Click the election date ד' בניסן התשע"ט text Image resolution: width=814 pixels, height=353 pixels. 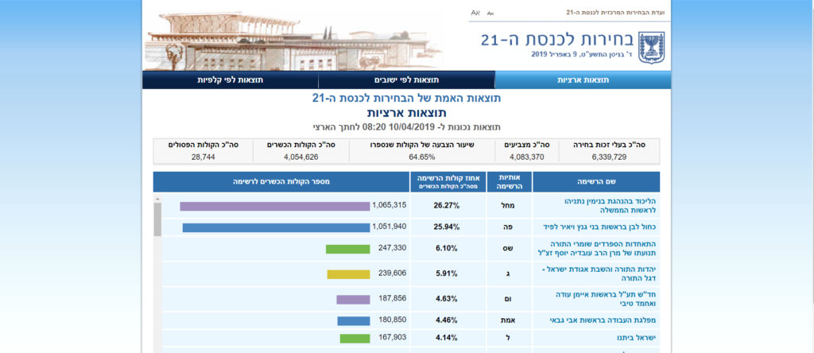tap(583, 55)
